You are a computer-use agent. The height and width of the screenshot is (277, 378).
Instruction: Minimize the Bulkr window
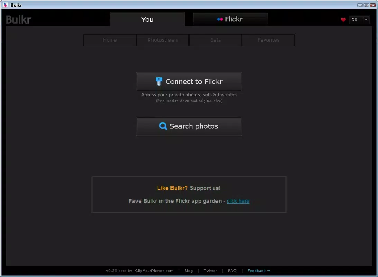tap(360, 5)
